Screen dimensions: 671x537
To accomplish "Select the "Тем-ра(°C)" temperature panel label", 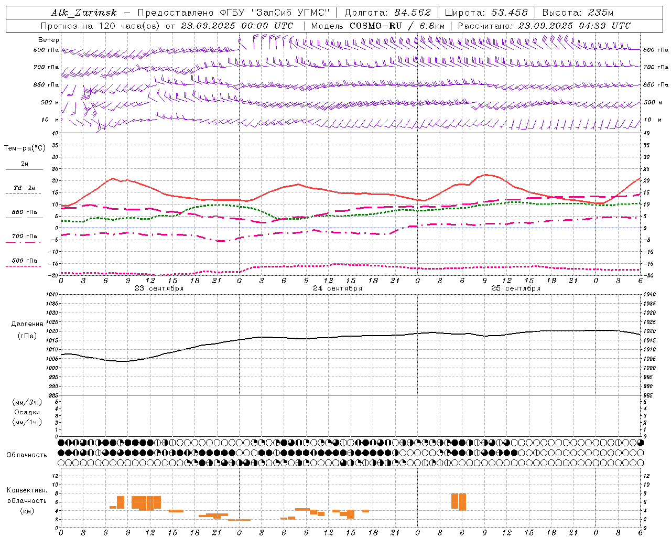I will point(25,148).
